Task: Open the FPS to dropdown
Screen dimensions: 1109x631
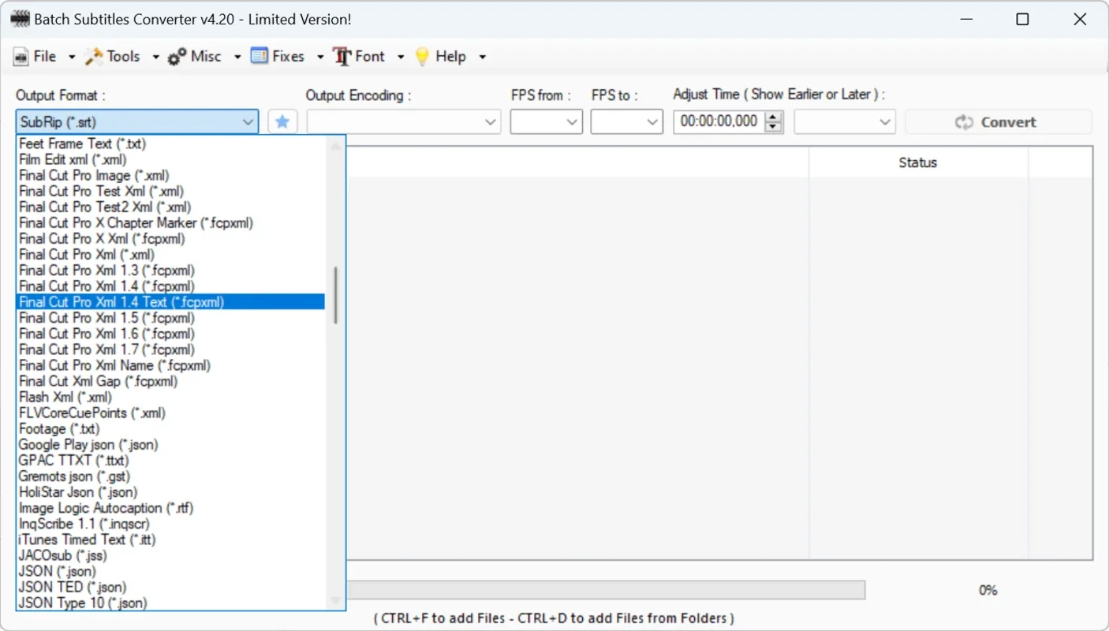Action: (626, 122)
